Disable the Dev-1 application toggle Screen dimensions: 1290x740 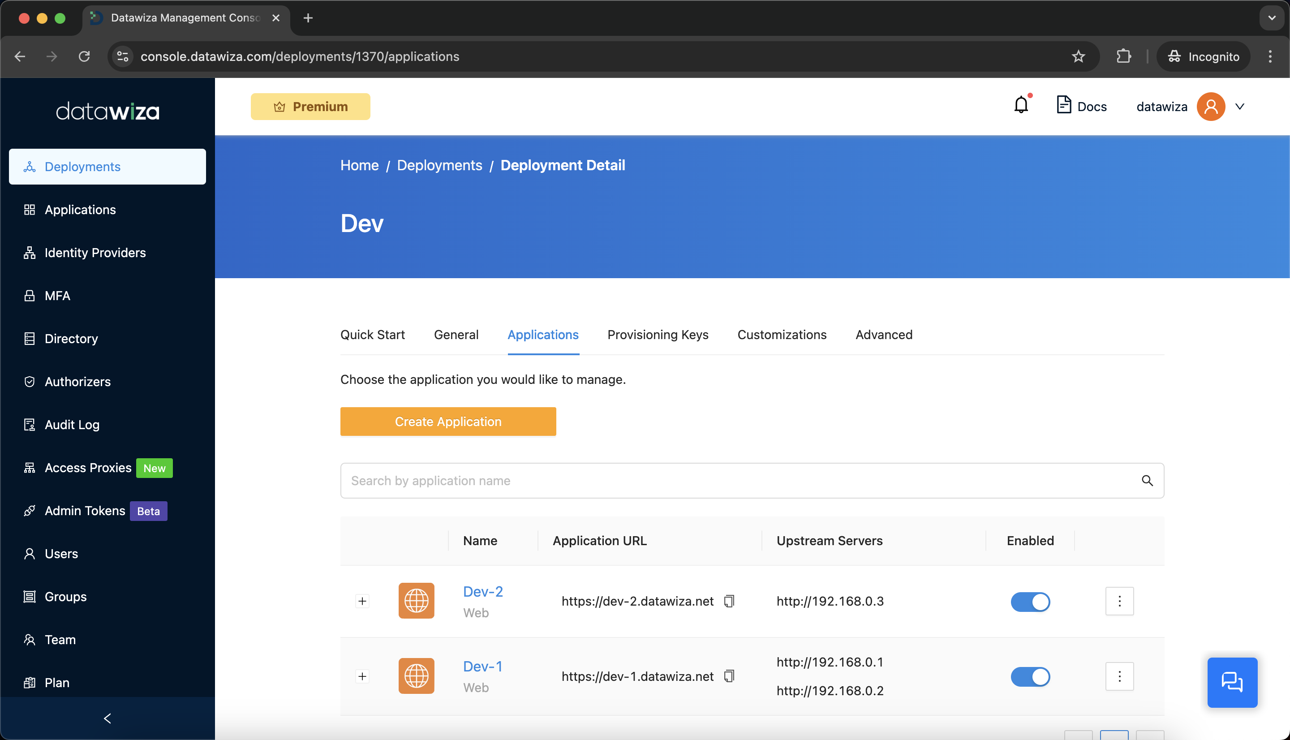click(1030, 676)
